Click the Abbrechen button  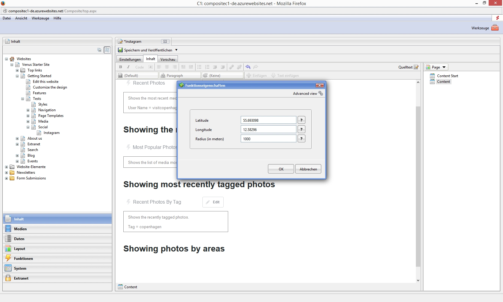pyautogui.click(x=308, y=169)
